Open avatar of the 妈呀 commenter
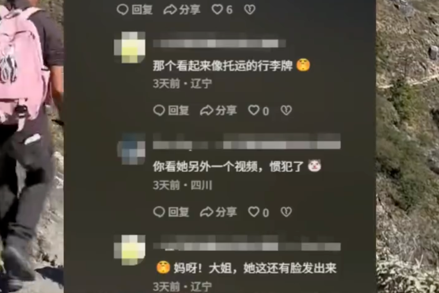This screenshot has width=439, height=293. click(x=129, y=250)
